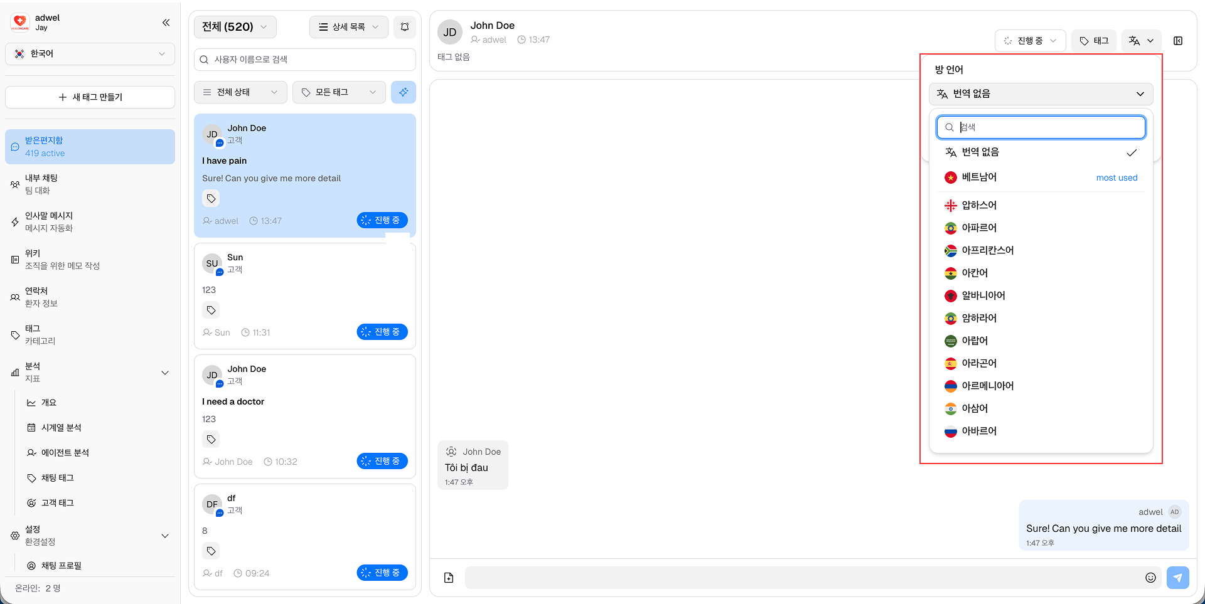The image size is (1205, 604).
Task: Click the 새 태그 만들기 button
Action: (x=89, y=97)
